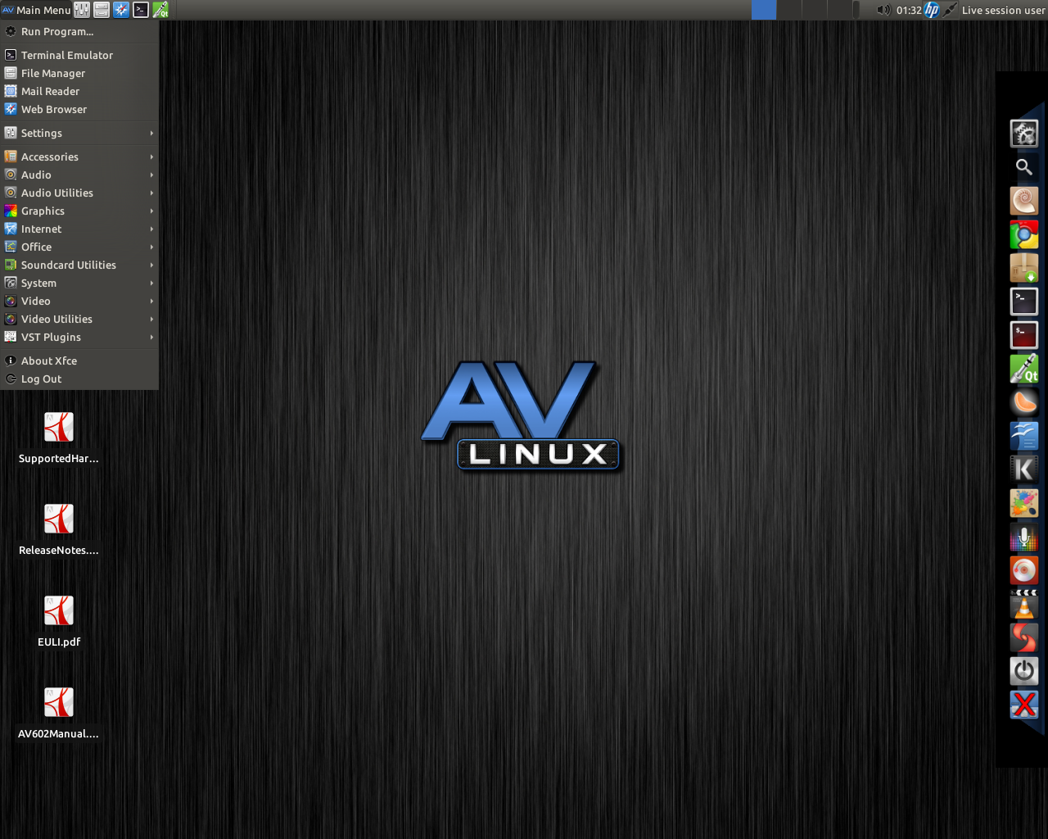
Task: Click the magnifier search icon in the dock
Action: pyautogui.click(x=1024, y=167)
